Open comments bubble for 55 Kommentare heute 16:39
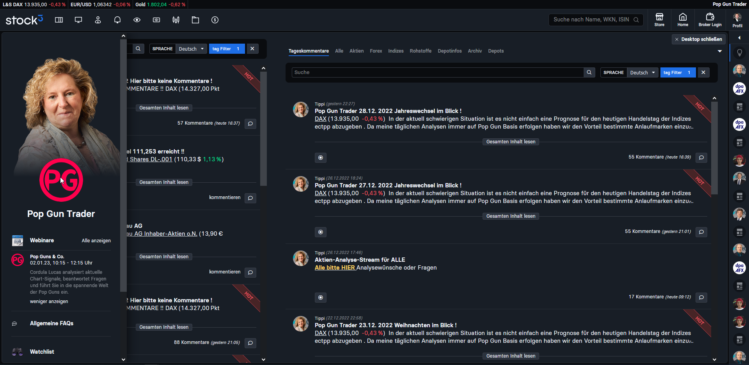The height and width of the screenshot is (365, 749). [x=701, y=157]
